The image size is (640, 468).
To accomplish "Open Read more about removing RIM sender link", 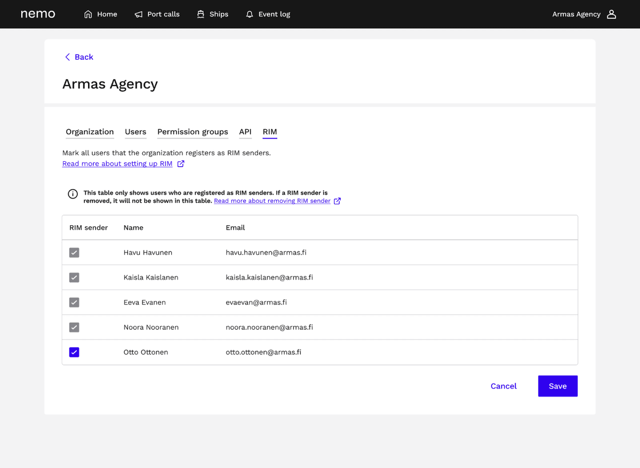I will 272,201.
